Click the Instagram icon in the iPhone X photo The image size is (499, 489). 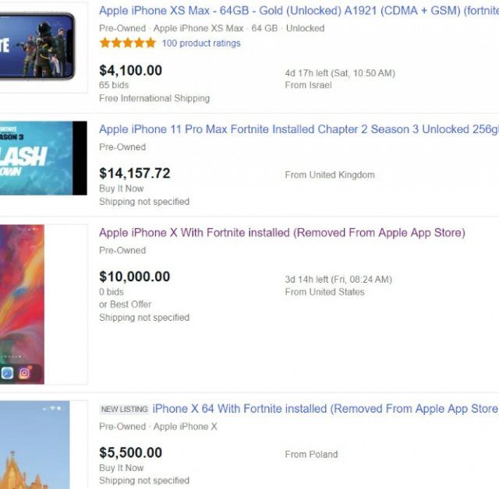25,372
